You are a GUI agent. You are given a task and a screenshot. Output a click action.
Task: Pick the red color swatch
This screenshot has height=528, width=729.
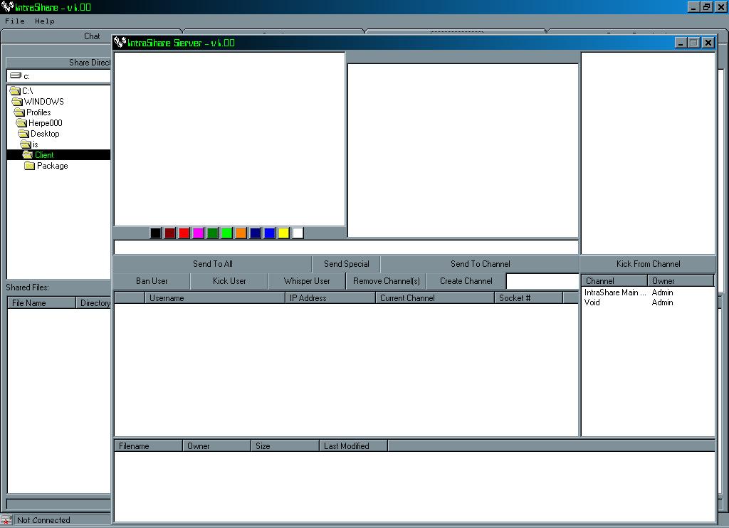[x=184, y=233]
